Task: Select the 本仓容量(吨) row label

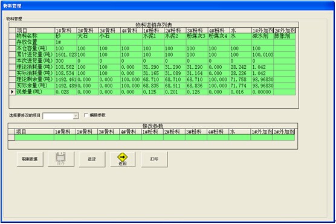Action: coord(36,48)
